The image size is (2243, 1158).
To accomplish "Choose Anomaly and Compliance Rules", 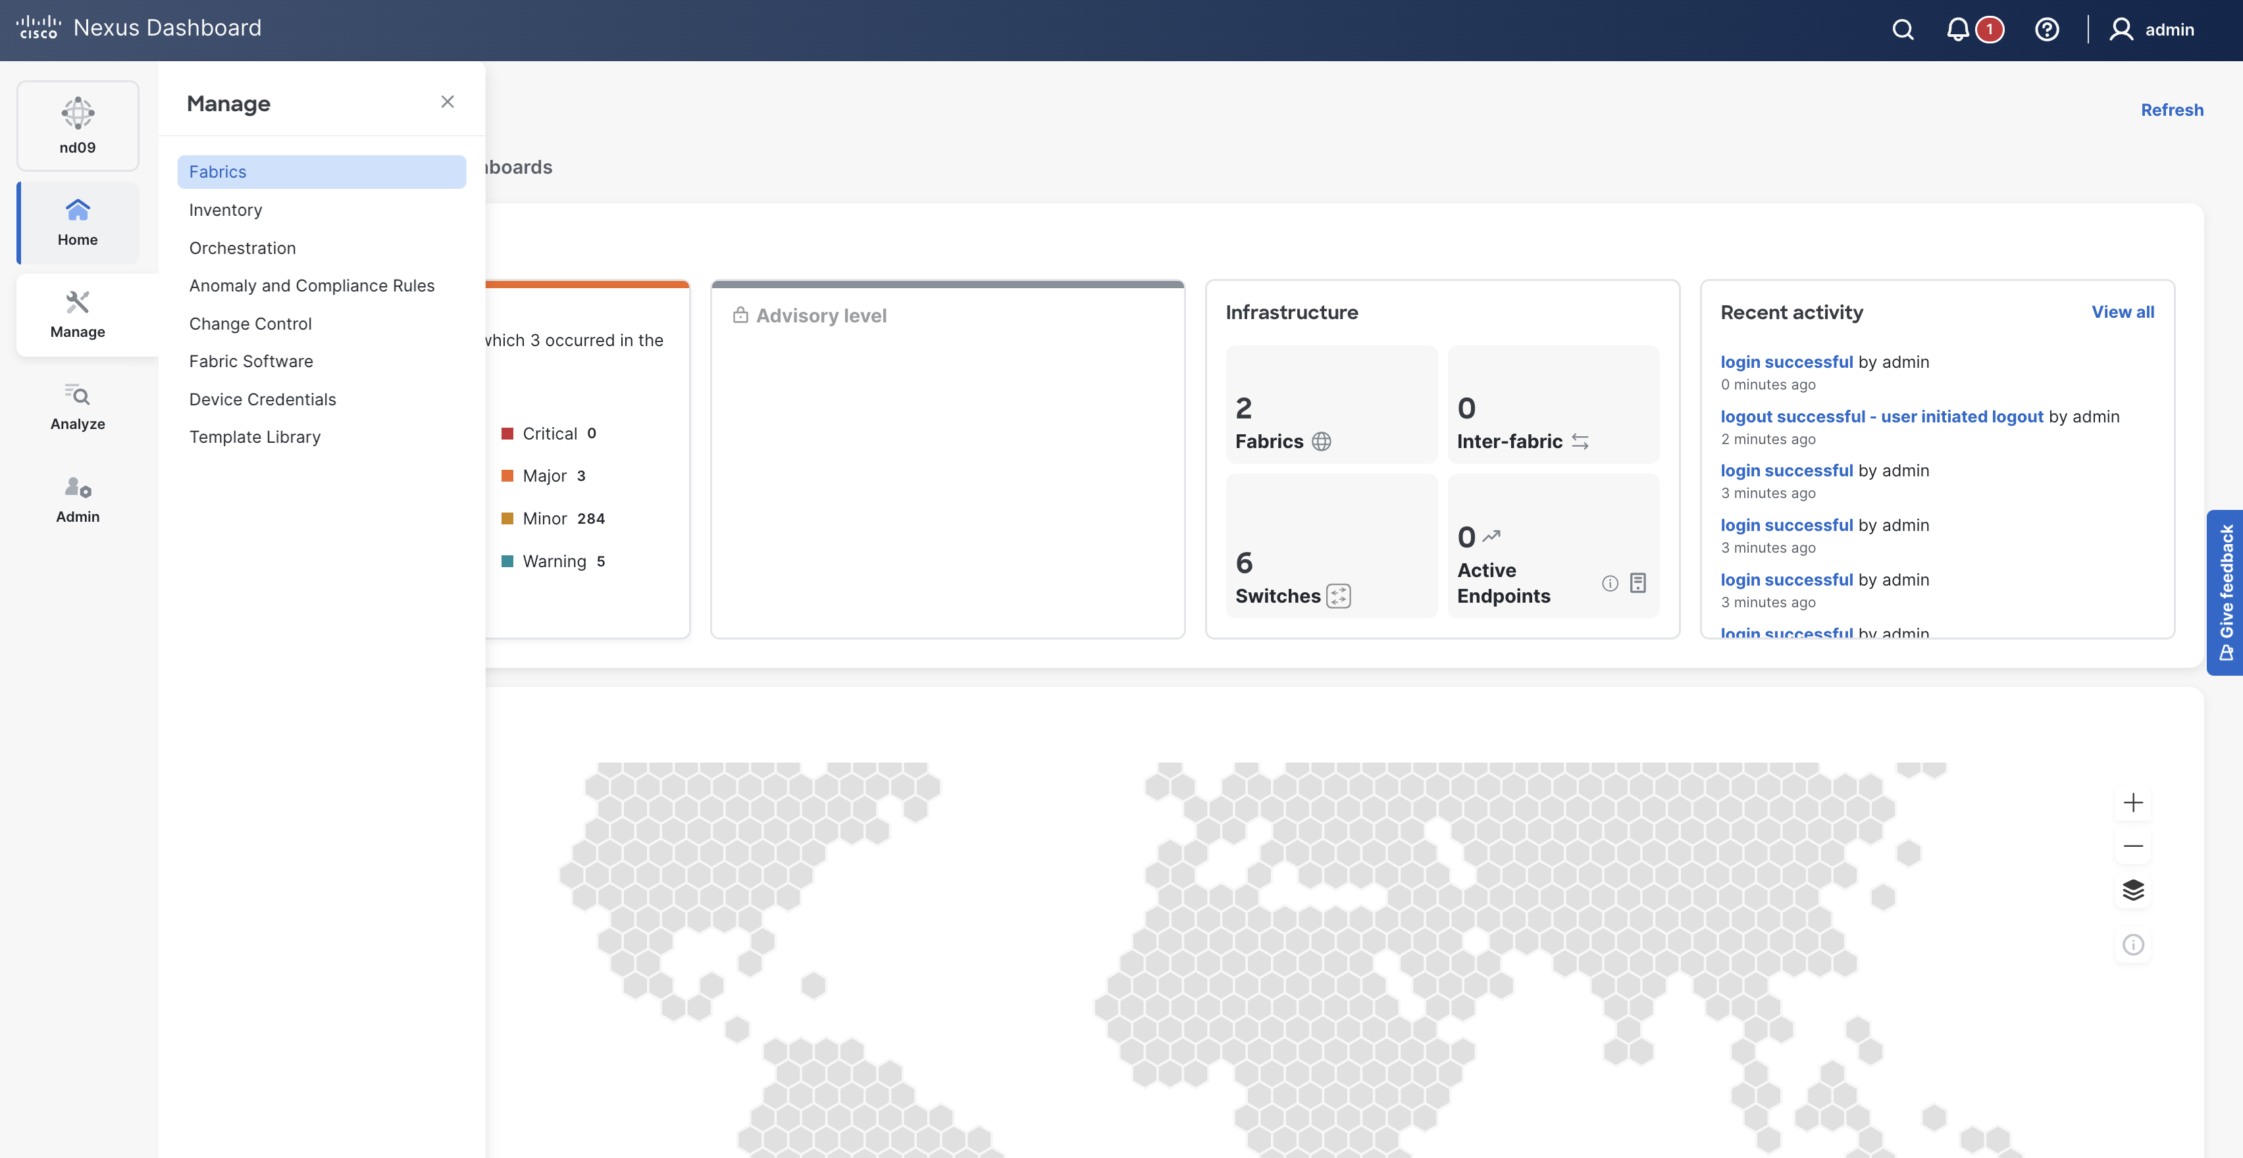I will (x=311, y=286).
